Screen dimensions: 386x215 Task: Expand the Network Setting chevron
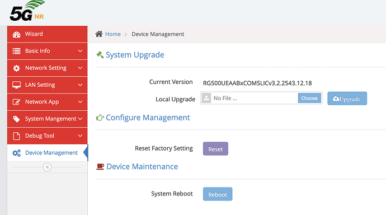click(x=80, y=68)
